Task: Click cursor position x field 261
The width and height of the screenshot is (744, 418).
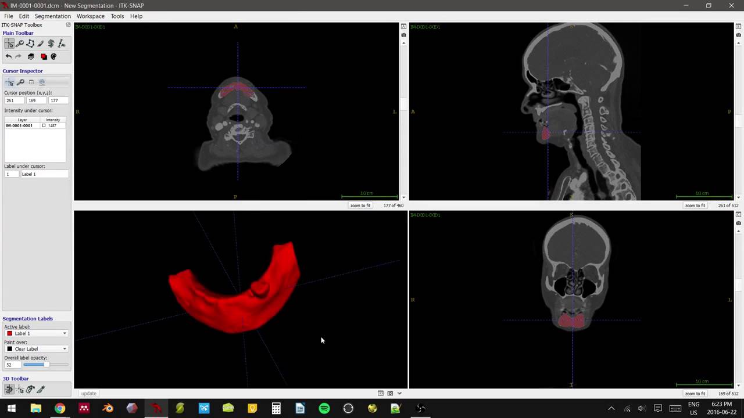Action: [14, 100]
